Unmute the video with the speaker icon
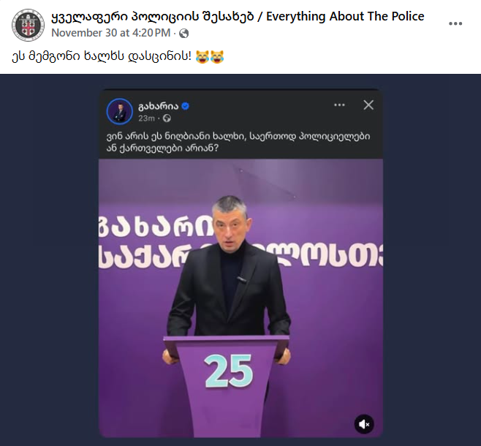This screenshot has width=481, height=446. pyautogui.click(x=364, y=424)
